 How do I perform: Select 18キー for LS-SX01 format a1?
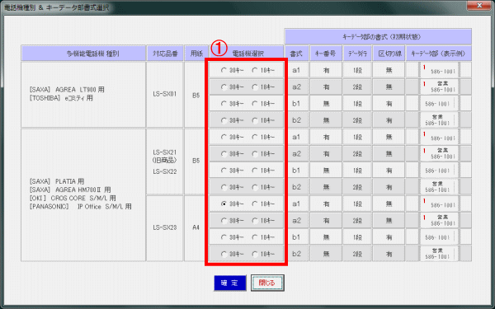(x=255, y=70)
